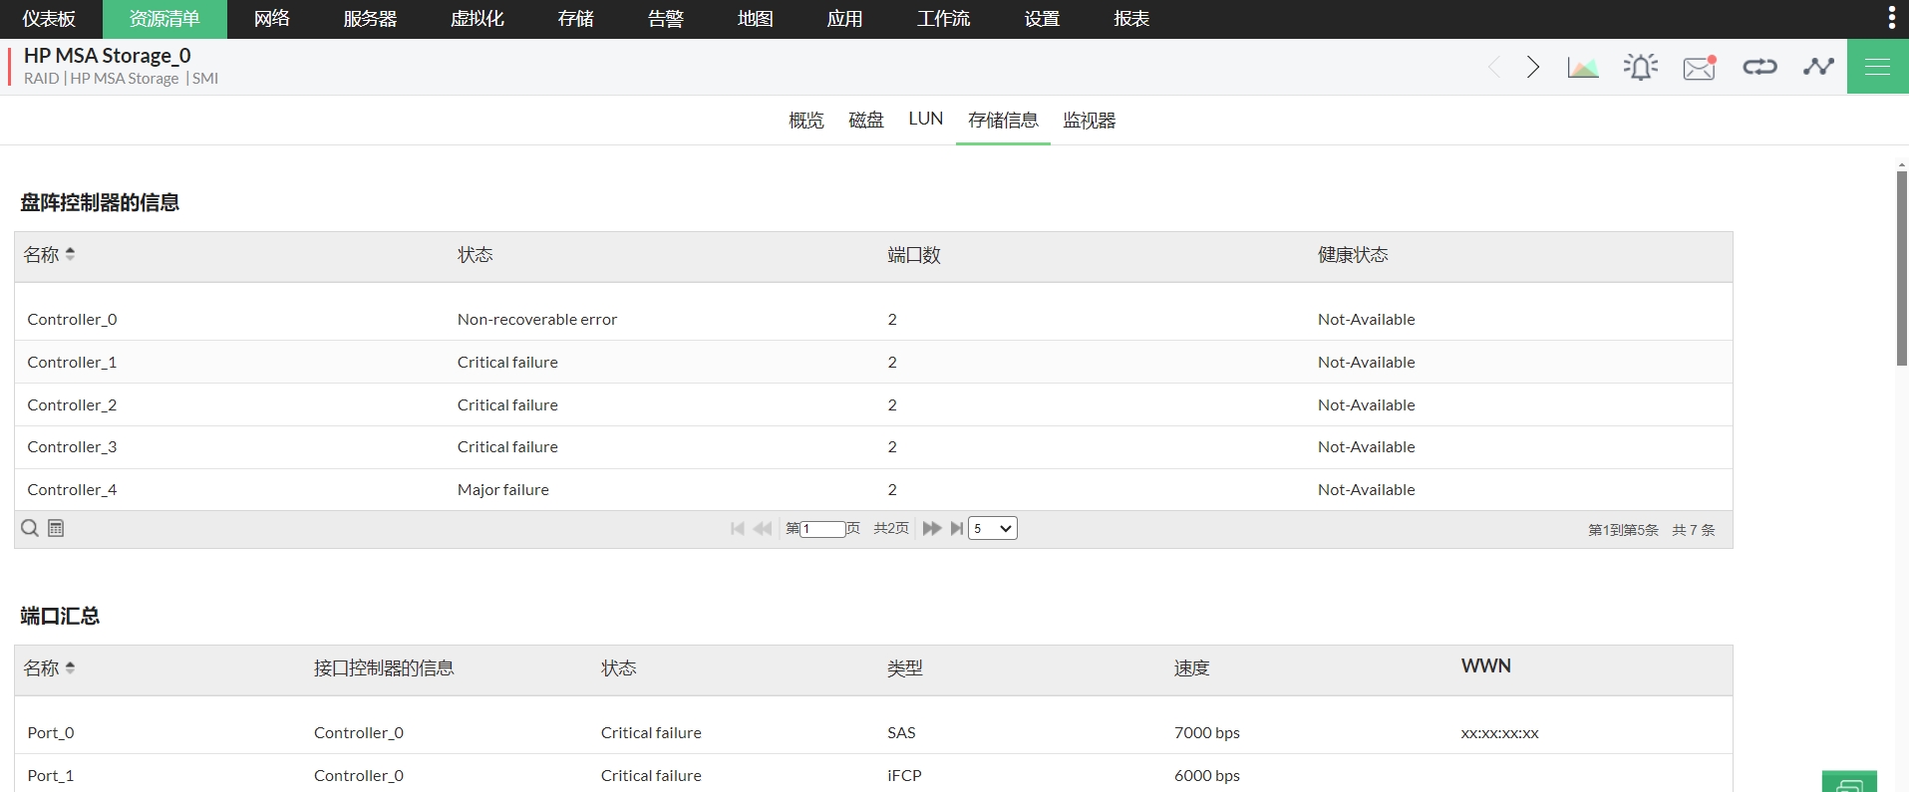The image size is (1909, 792).
Task: Open the green hamburger menu button
Action: [x=1878, y=67]
